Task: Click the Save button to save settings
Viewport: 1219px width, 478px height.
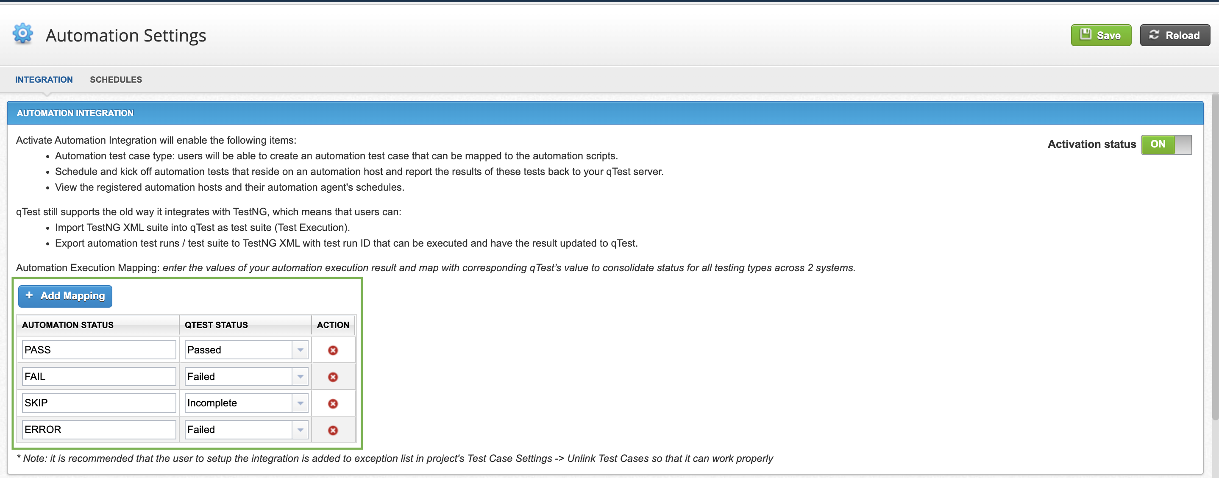Action: [x=1100, y=34]
